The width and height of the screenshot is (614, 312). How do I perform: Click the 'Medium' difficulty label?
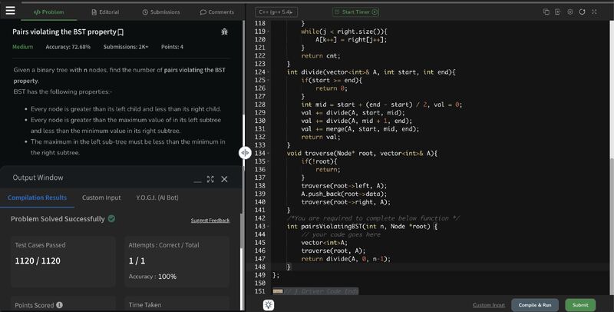23,47
